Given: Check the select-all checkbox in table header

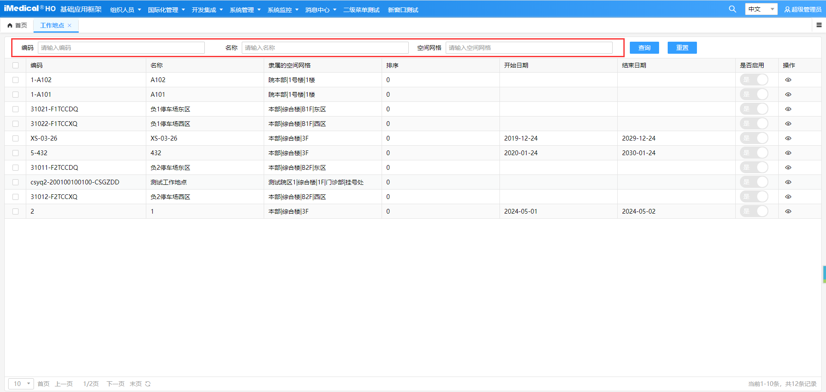Looking at the screenshot, I should point(15,65).
